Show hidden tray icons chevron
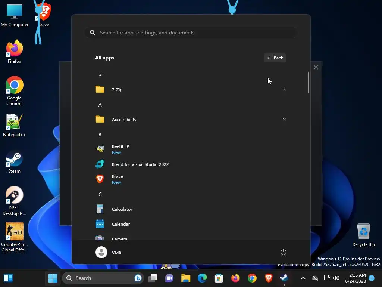382x287 pixels. coord(303,278)
